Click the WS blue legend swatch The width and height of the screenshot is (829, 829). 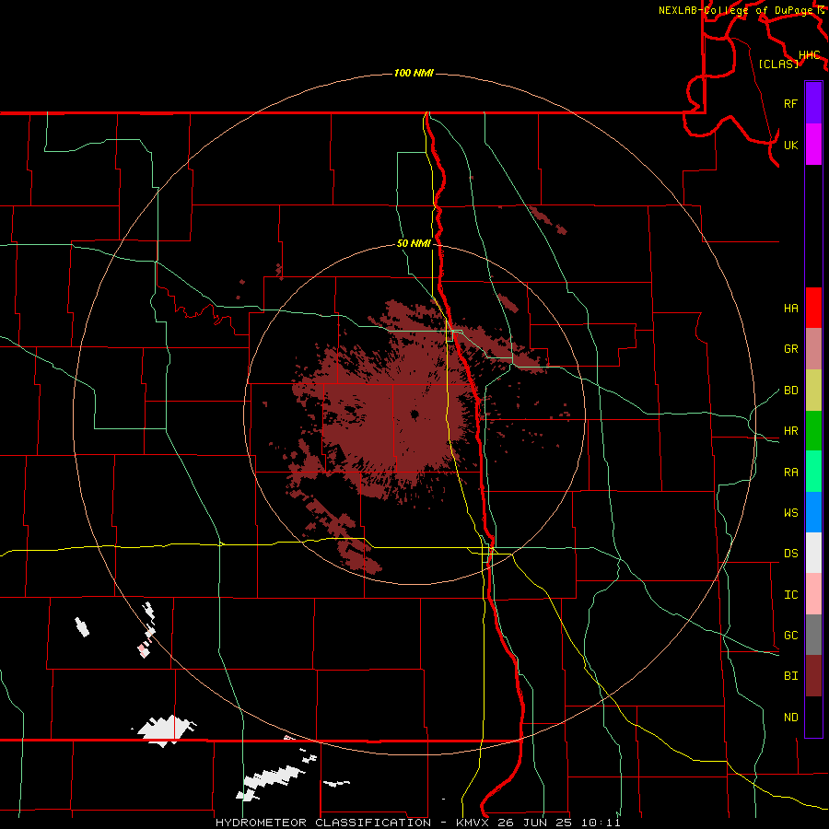(x=813, y=512)
